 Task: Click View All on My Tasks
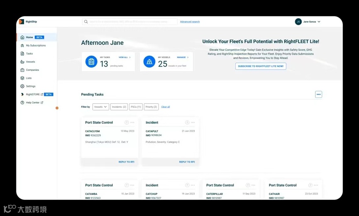click(125, 58)
